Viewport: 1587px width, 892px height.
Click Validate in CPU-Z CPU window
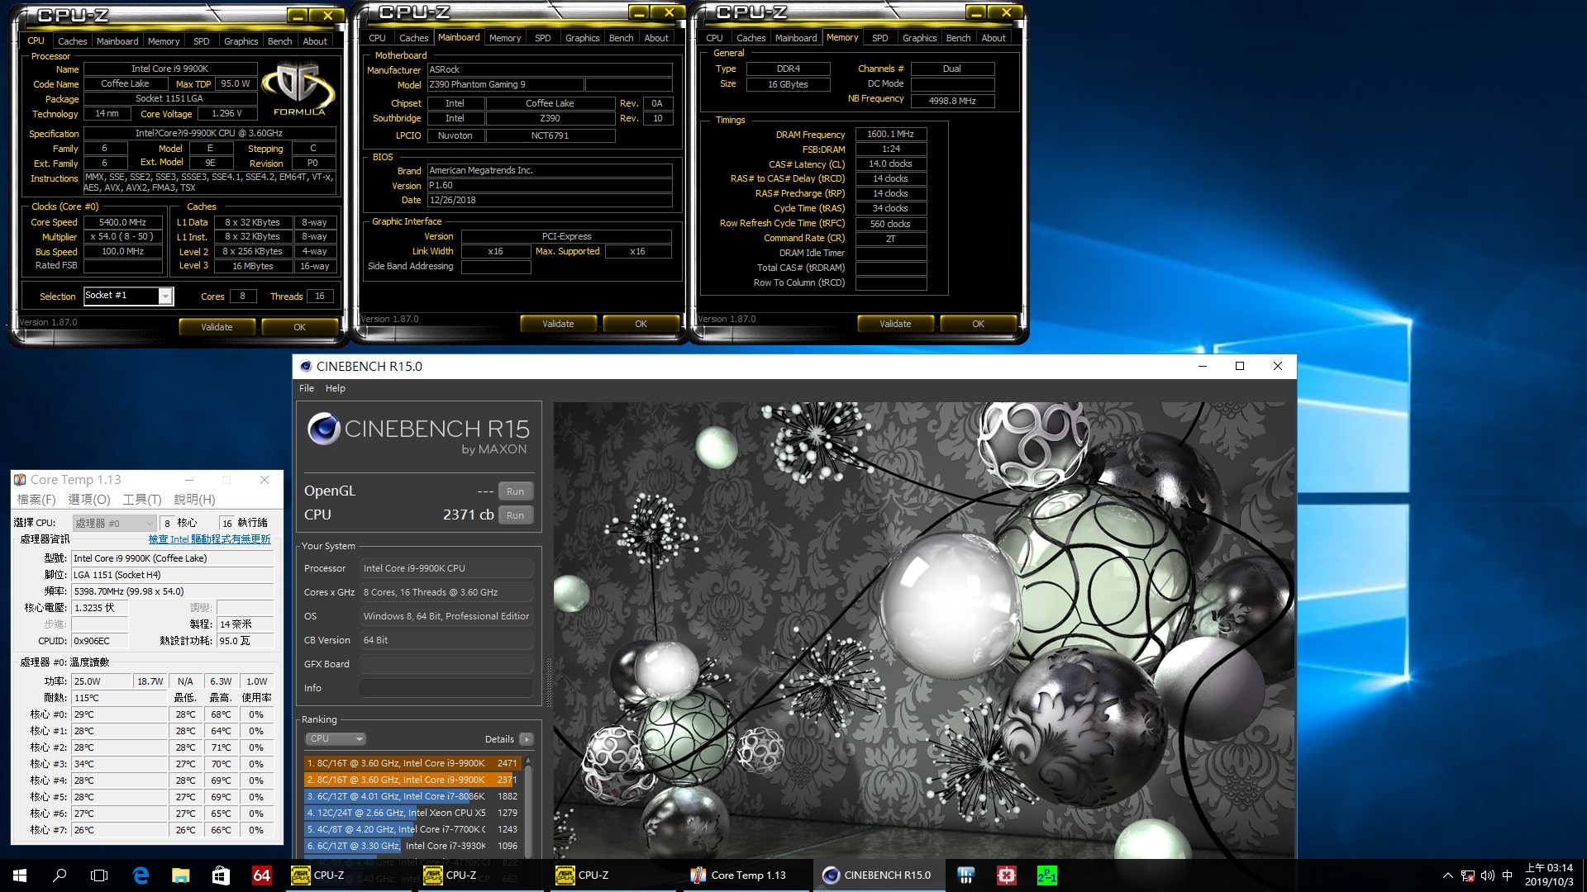pyautogui.click(x=217, y=327)
